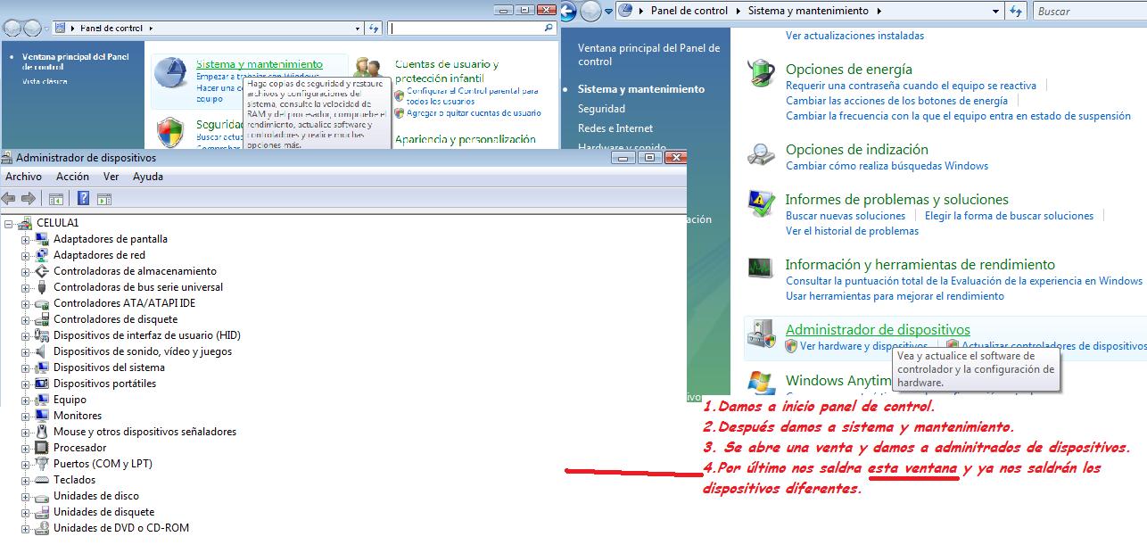Click the Monitores icon in the device tree
The height and width of the screenshot is (553, 1147).
42,416
